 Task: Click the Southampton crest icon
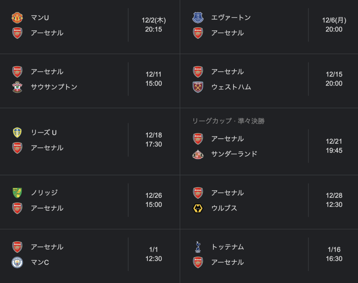tap(17, 87)
